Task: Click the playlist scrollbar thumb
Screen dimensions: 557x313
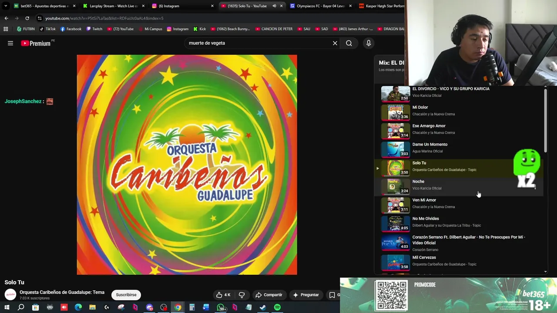Action: point(546,121)
